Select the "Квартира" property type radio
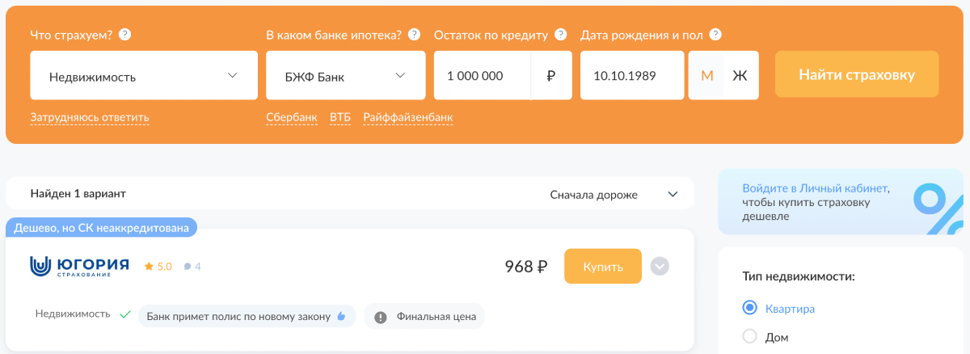 coord(749,308)
